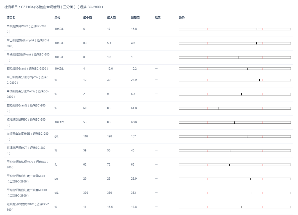Click the 最大值 column header
Viewport: 298px width, 215px height.
pyautogui.click(x=111, y=18)
